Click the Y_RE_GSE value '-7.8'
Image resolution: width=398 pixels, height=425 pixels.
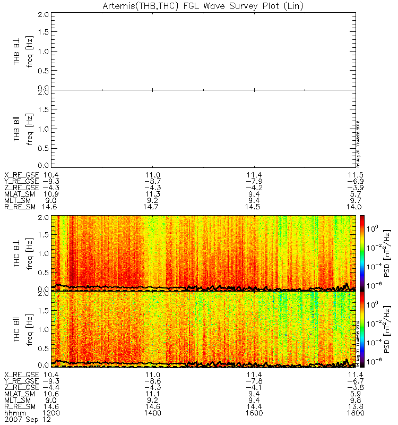click(x=254, y=381)
